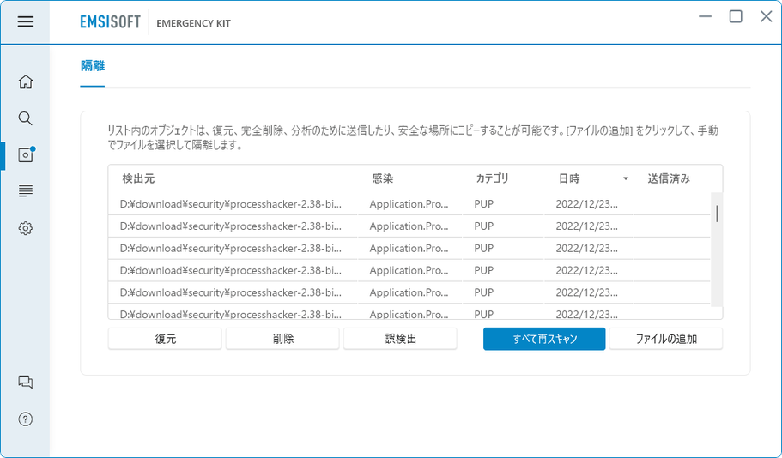Select the second processhacker quarantine row
This screenshot has width=782, height=458.
click(x=409, y=226)
